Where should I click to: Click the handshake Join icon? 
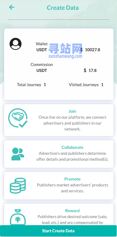[18, 118]
